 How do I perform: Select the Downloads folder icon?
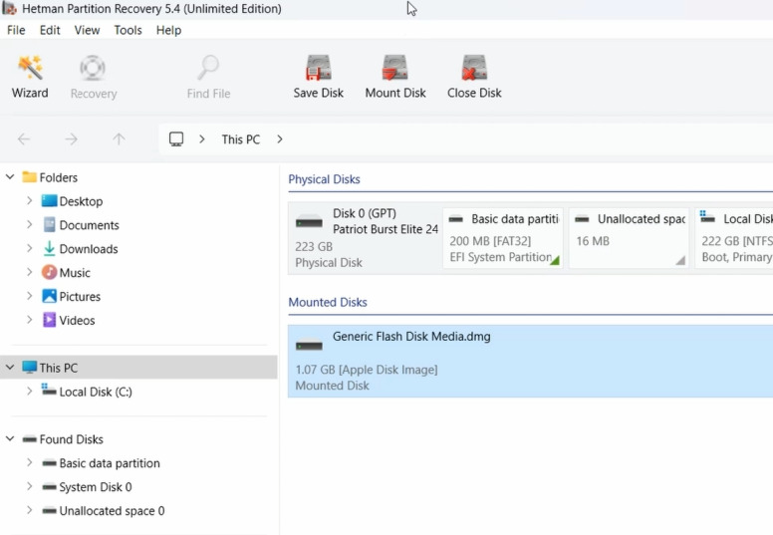[49, 248]
